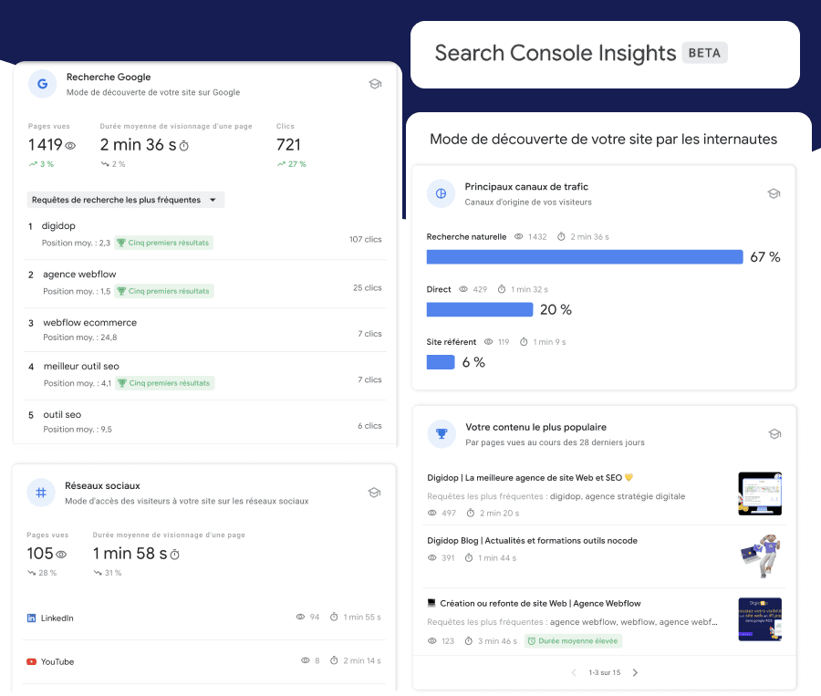Click the eye icon in the LinkedIn row
The height and width of the screenshot is (696, 821).
[x=300, y=617]
